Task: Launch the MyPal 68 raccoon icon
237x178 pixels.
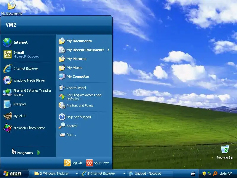Action: (8, 116)
